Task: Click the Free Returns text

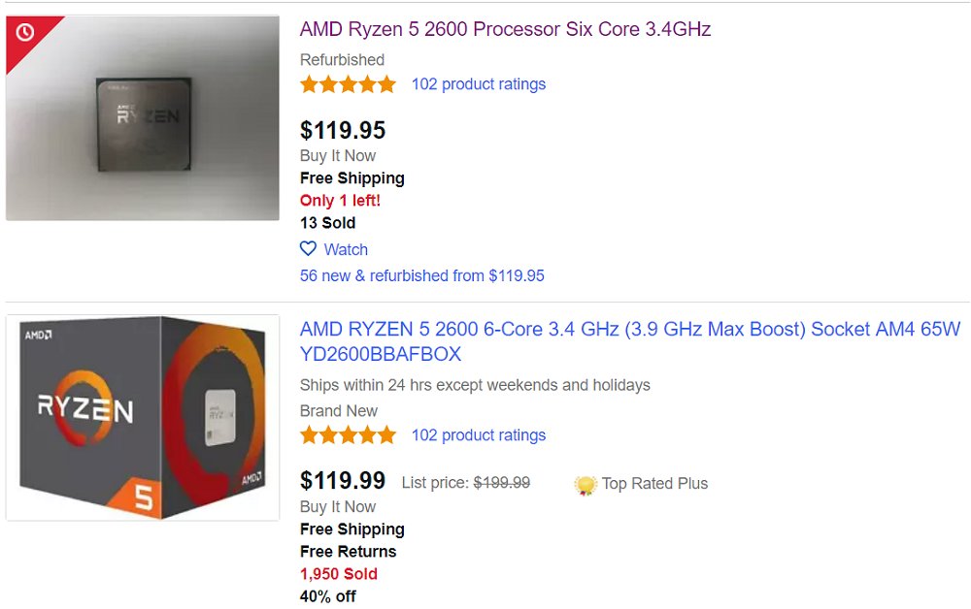Action: pyautogui.click(x=348, y=552)
